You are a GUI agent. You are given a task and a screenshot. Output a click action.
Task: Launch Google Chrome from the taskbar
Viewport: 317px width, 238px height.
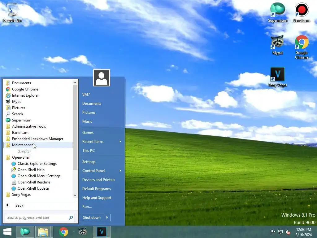point(63,232)
